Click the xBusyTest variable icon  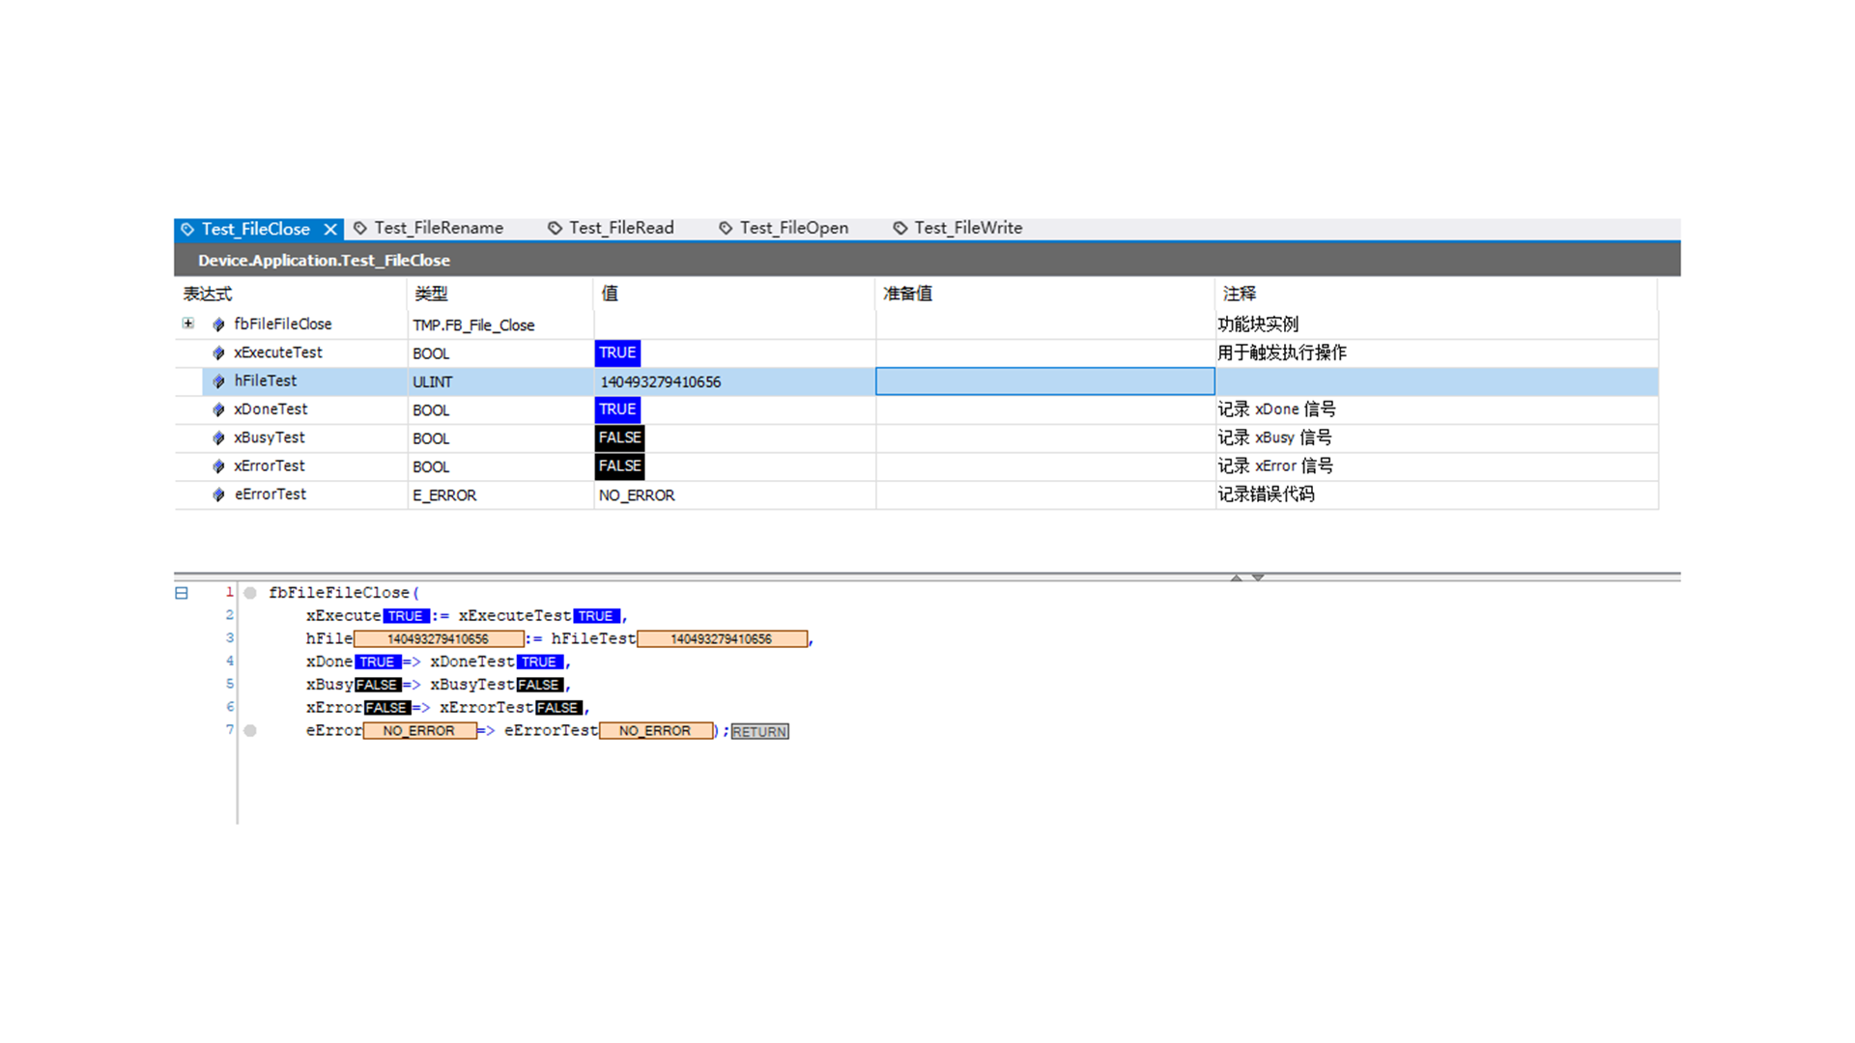[218, 437]
